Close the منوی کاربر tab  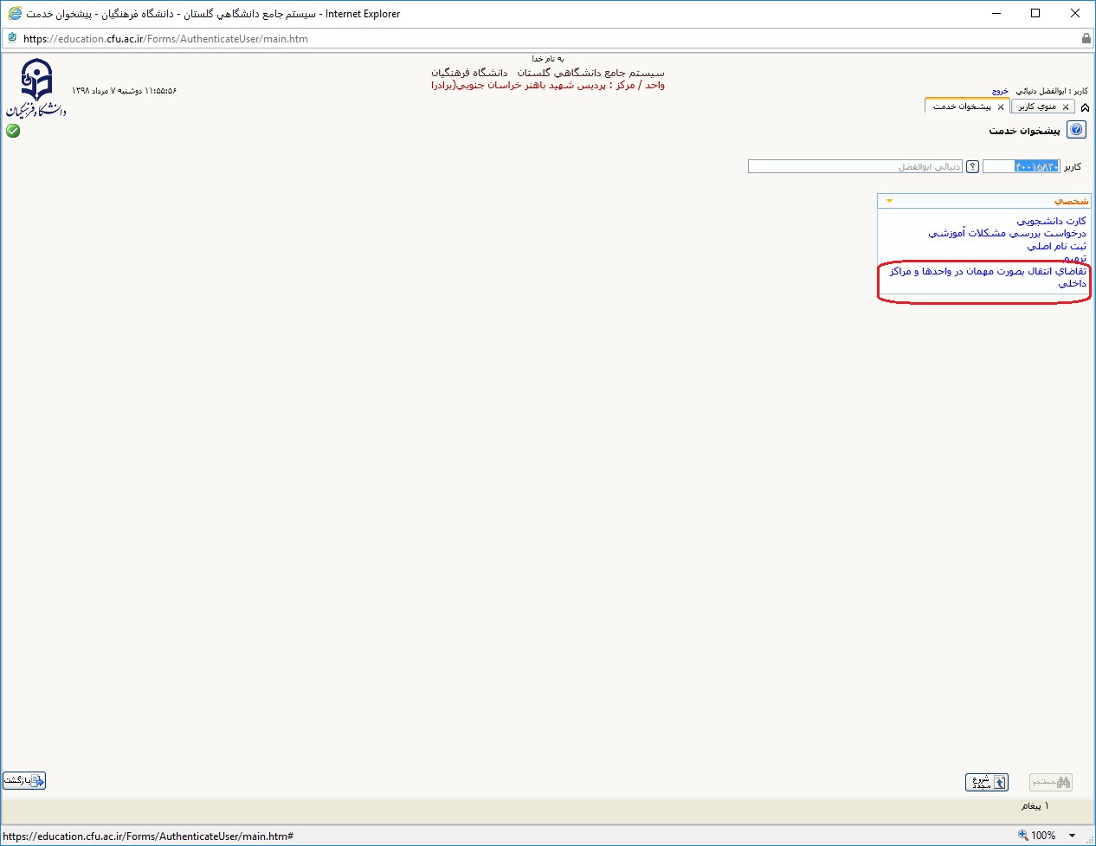(x=1066, y=107)
